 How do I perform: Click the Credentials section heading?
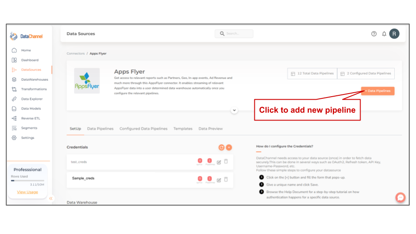[x=77, y=147]
